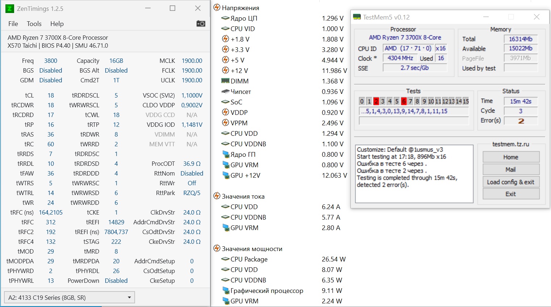
Task: Click the tRFC (ns) value 164,2105
Action: 51,212
